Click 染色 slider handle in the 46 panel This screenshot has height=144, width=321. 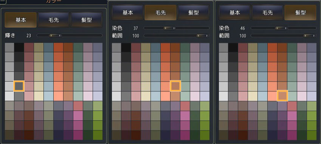coord(281,28)
